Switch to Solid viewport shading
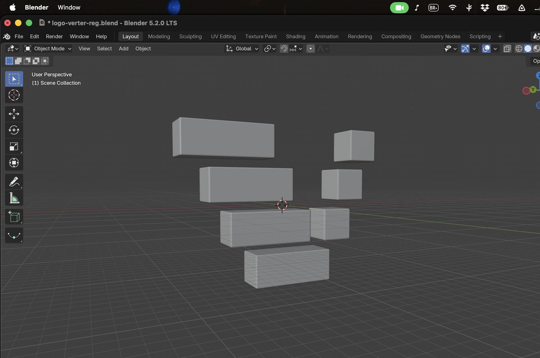 coord(528,49)
